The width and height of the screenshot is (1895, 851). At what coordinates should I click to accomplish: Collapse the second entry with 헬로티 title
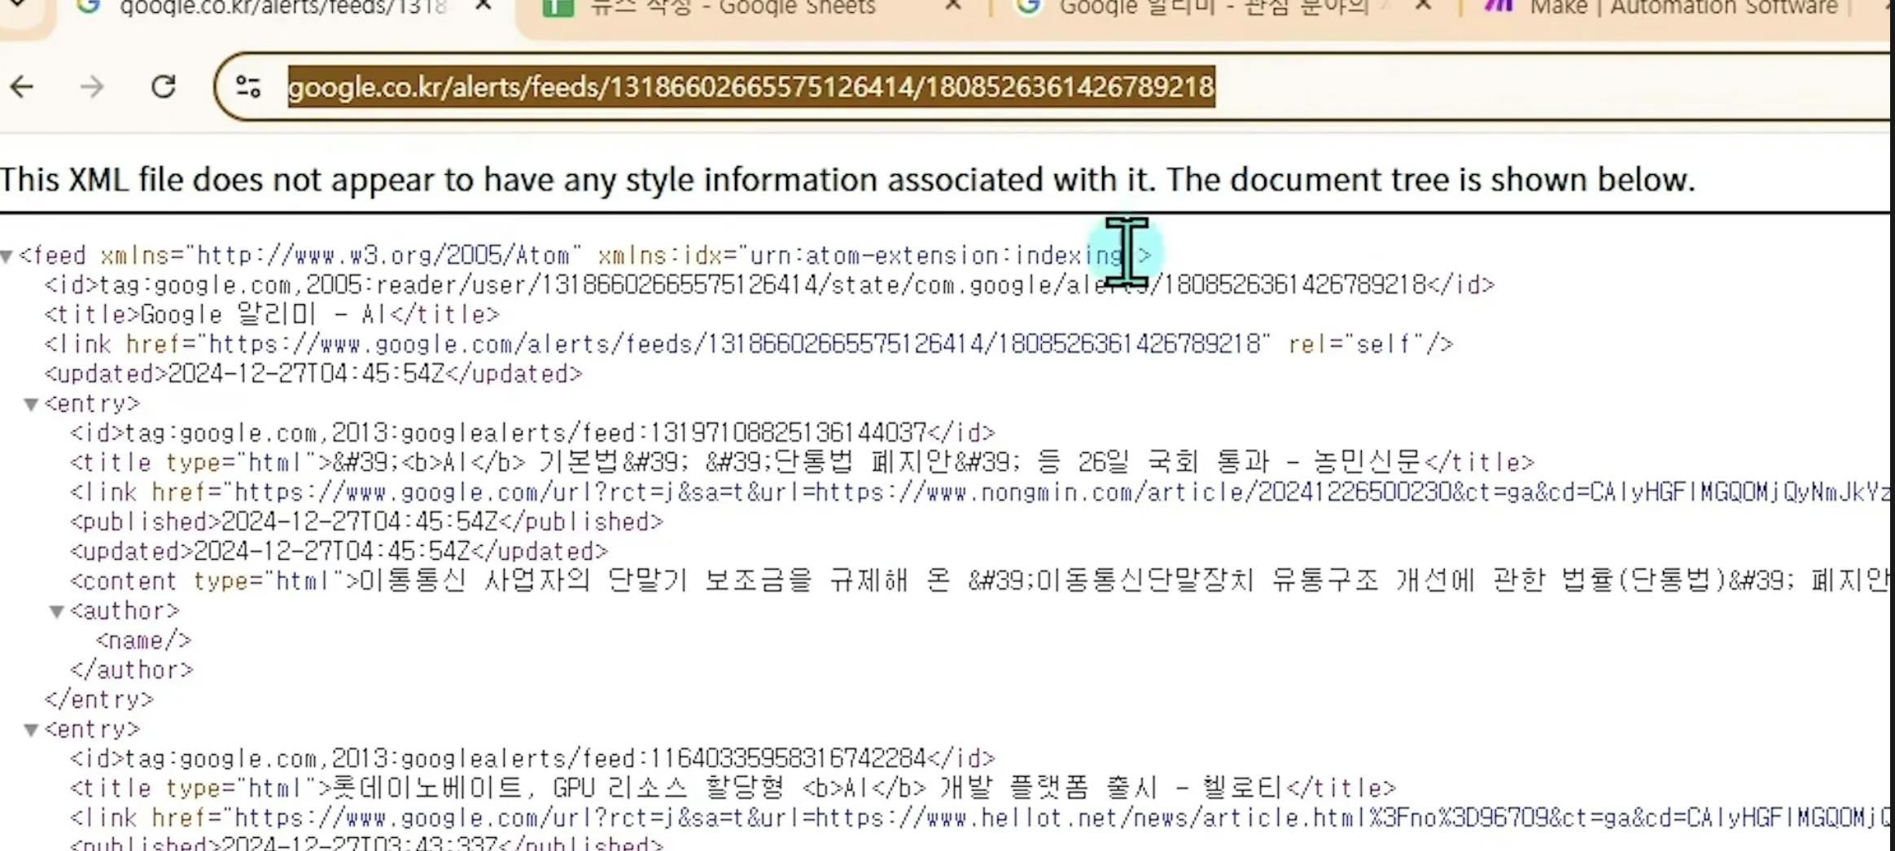32,730
